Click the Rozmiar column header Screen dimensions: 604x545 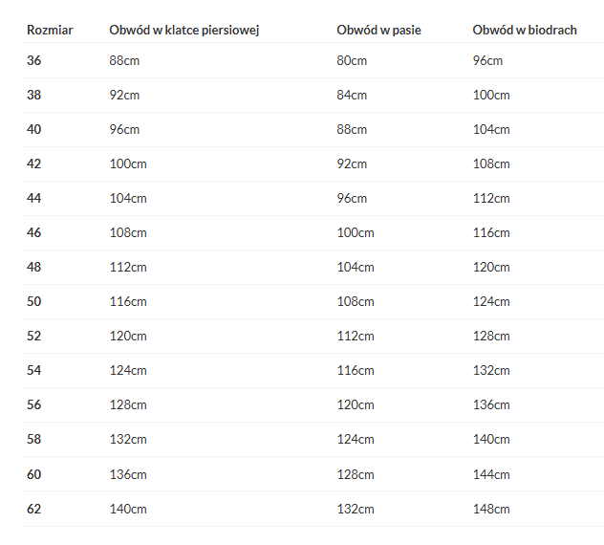(50, 30)
